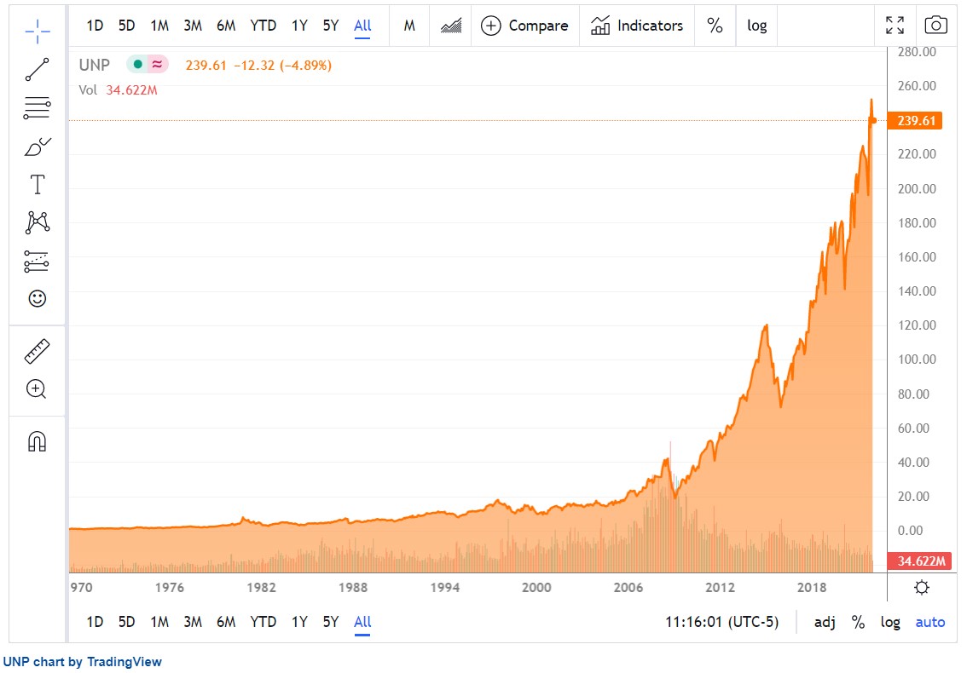Choose 6M range in bottom bar

pos(226,622)
